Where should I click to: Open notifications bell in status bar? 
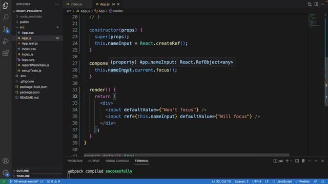tap(323, 181)
